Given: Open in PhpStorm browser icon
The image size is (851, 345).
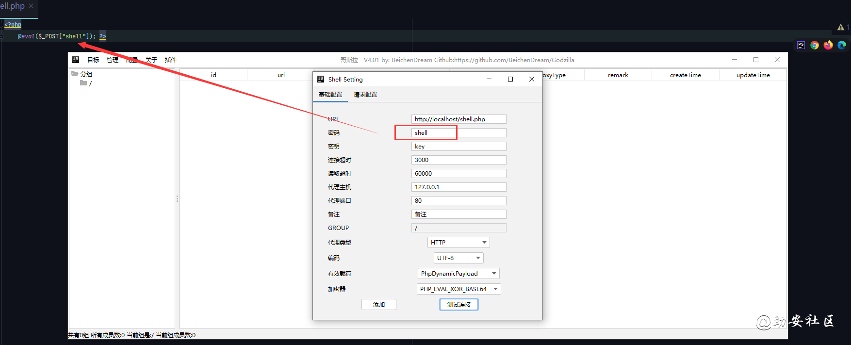Looking at the screenshot, I should (801, 45).
